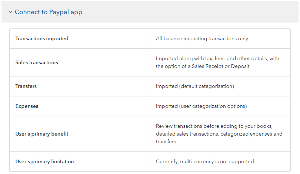This screenshot has height=174, width=300.
Task: Select the "User's primary limitation" row label
Action: click(x=44, y=162)
